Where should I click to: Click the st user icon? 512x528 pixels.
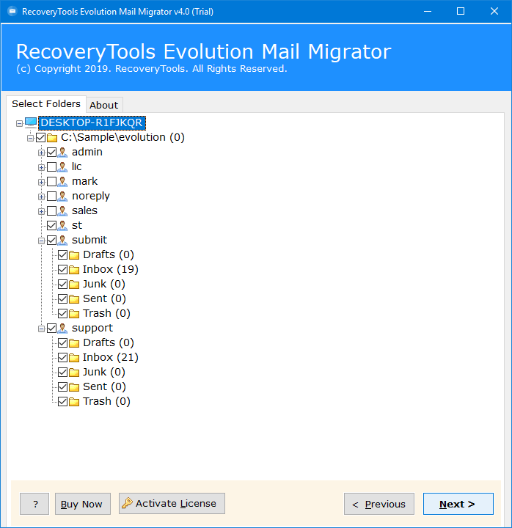tap(62, 226)
